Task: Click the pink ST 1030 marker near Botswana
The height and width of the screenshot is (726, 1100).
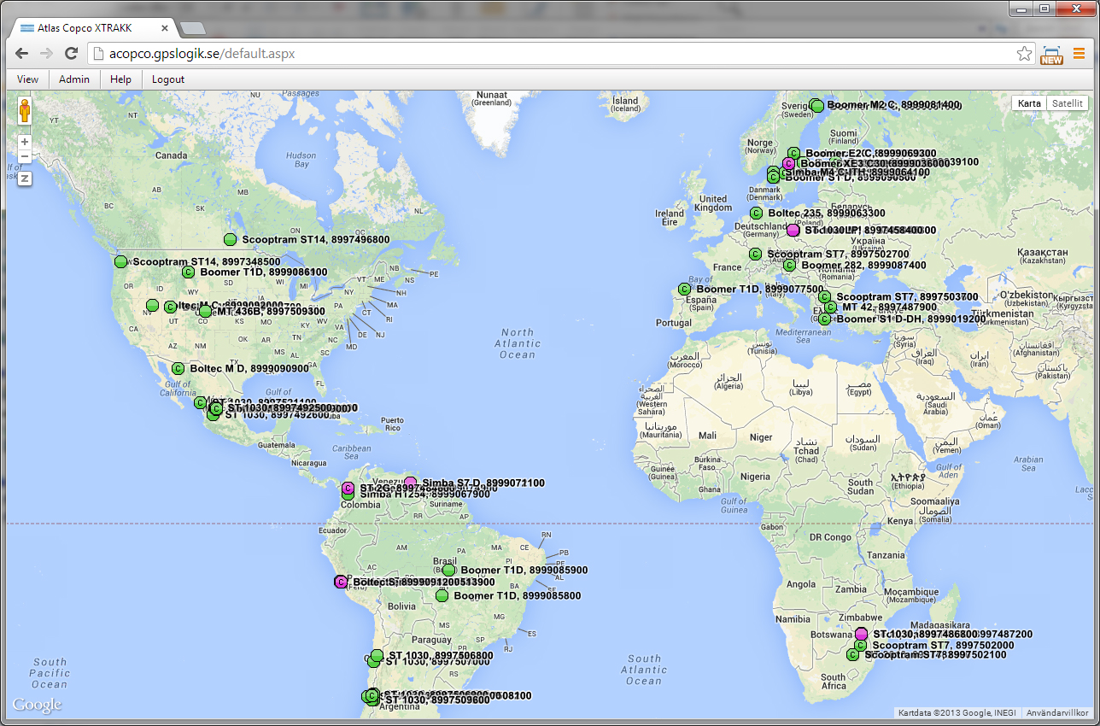Action: [861, 634]
